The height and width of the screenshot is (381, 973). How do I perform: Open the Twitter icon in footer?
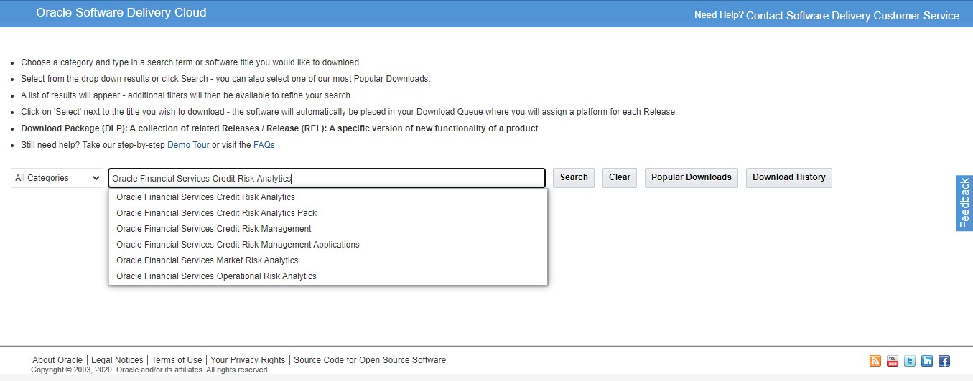coord(910,361)
